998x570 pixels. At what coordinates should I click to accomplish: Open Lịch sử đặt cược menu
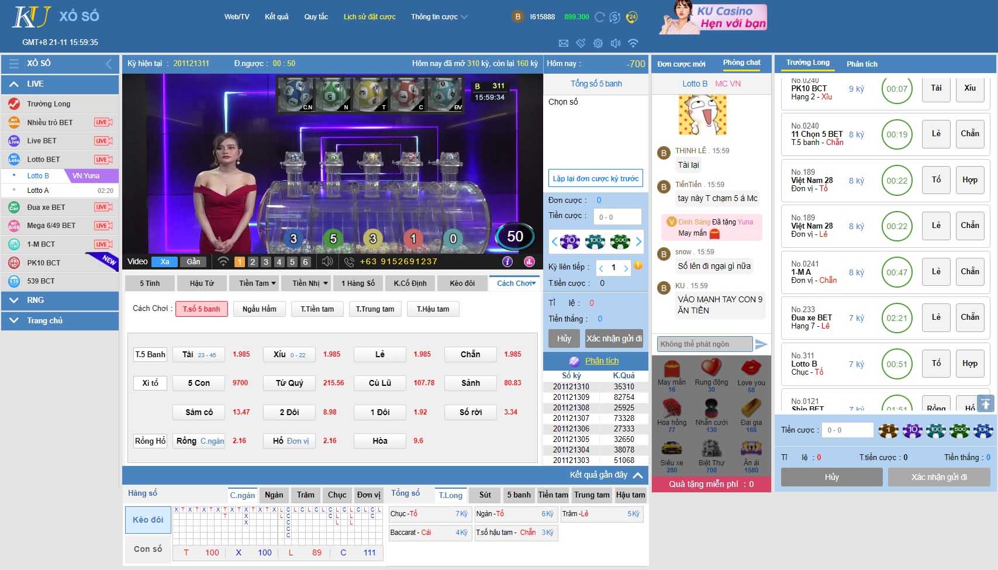pyautogui.click(x=369, y=17)
